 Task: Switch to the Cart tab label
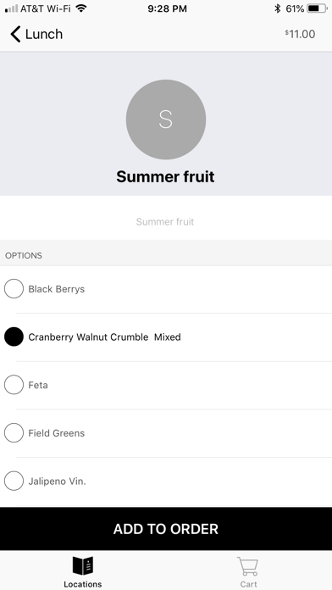click(248, 584)
